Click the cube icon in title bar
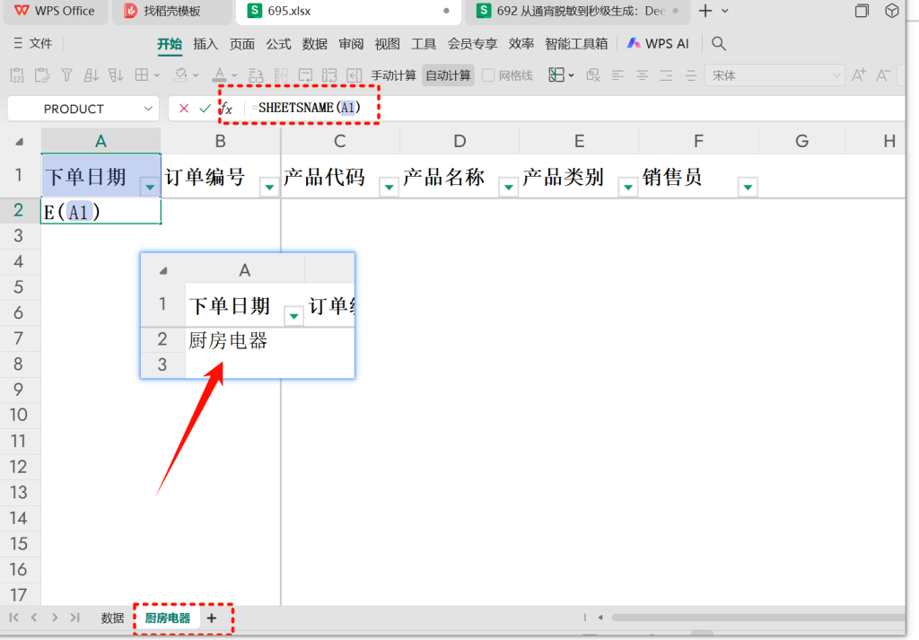The width and height of the screenshot is (919, 640). tap(892, 11)
